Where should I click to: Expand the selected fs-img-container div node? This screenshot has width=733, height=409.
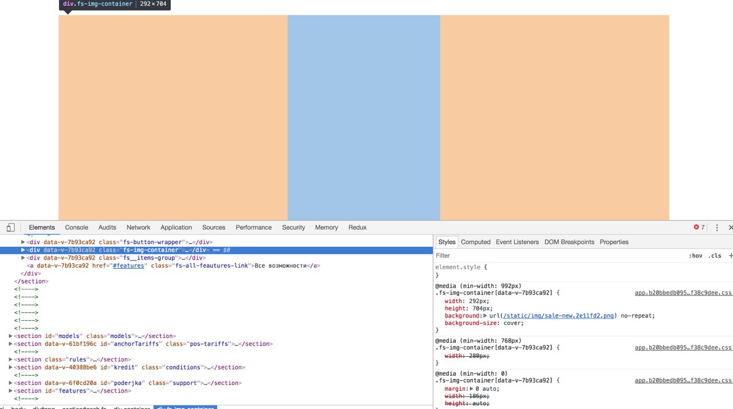[23, 250]
